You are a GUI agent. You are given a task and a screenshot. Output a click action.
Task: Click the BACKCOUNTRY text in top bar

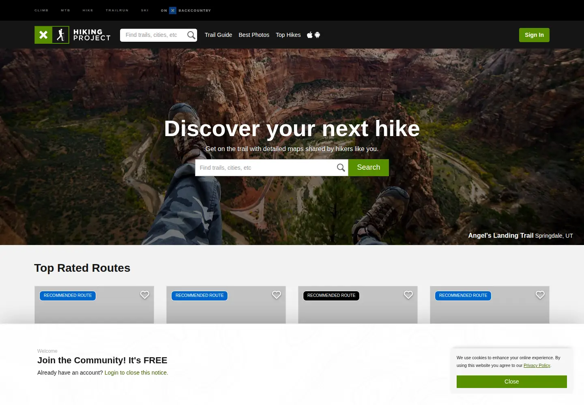[195, 11]
